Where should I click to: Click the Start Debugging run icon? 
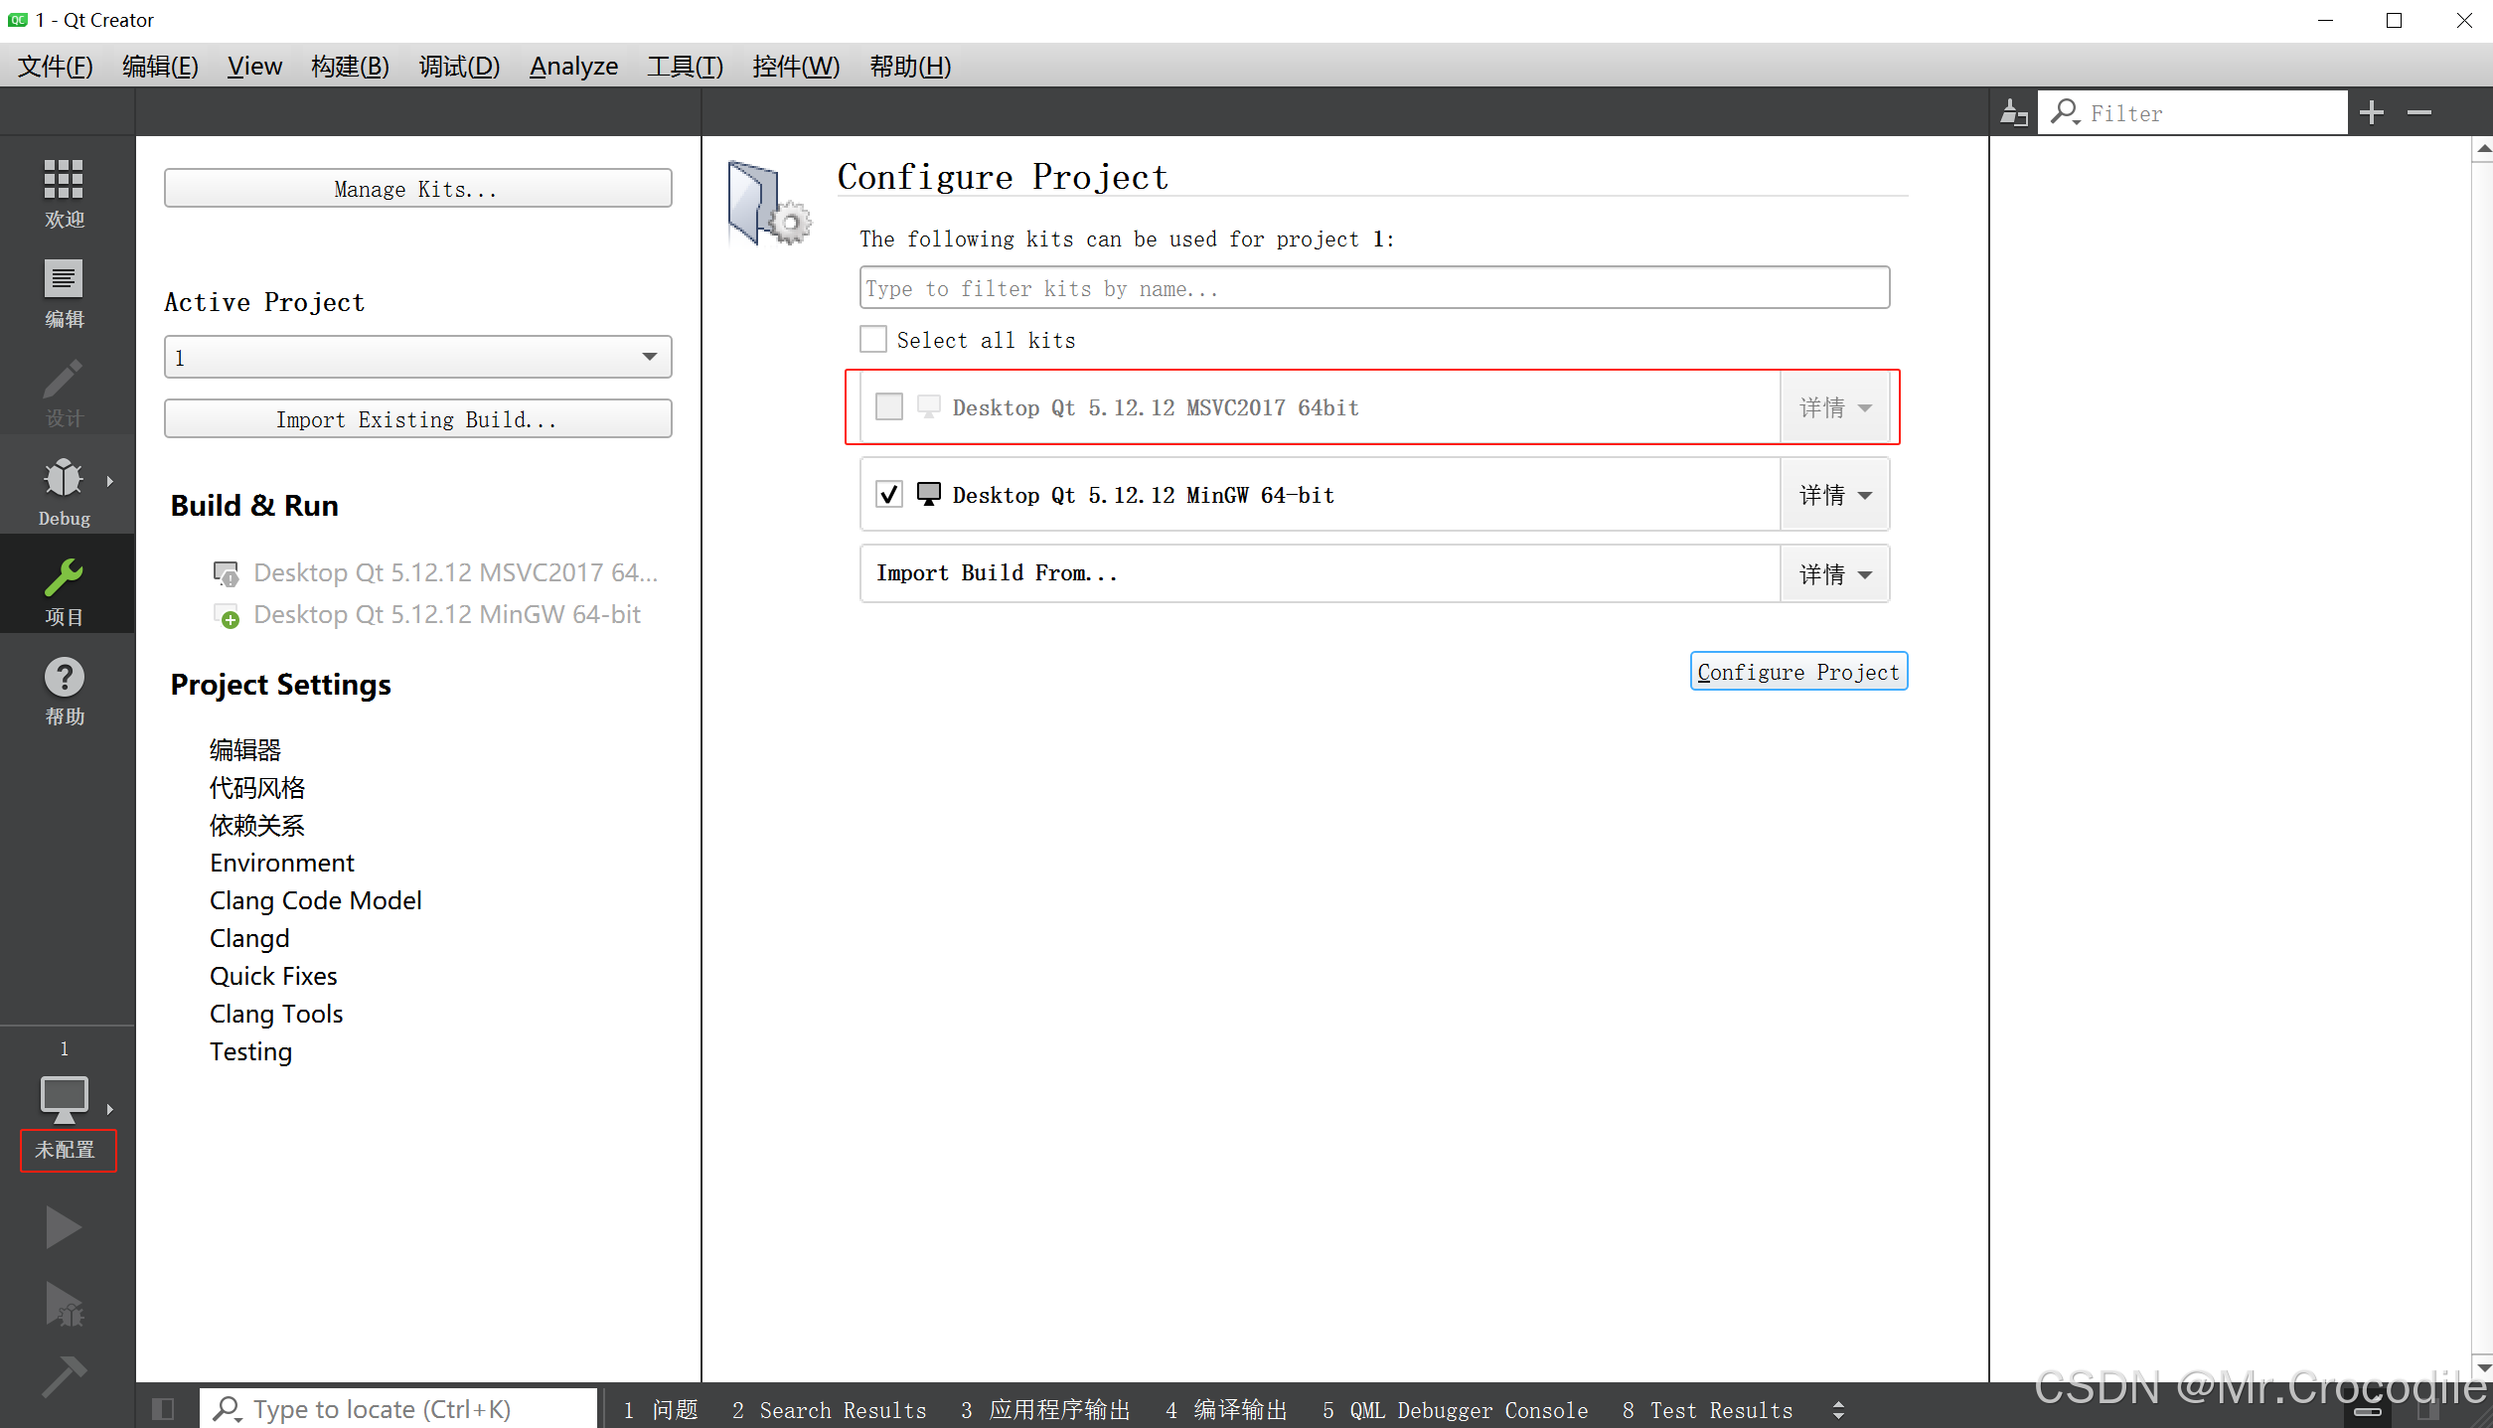click(x=64, y=1303)
